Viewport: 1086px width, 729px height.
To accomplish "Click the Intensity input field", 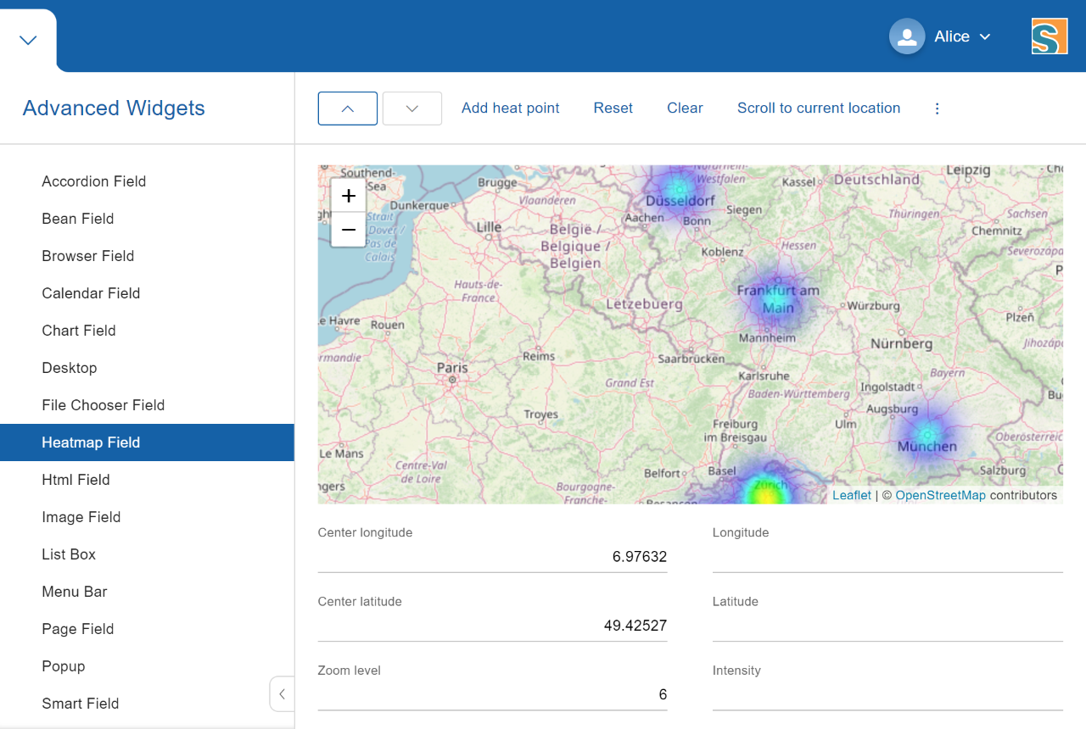I will coord(887,694).
